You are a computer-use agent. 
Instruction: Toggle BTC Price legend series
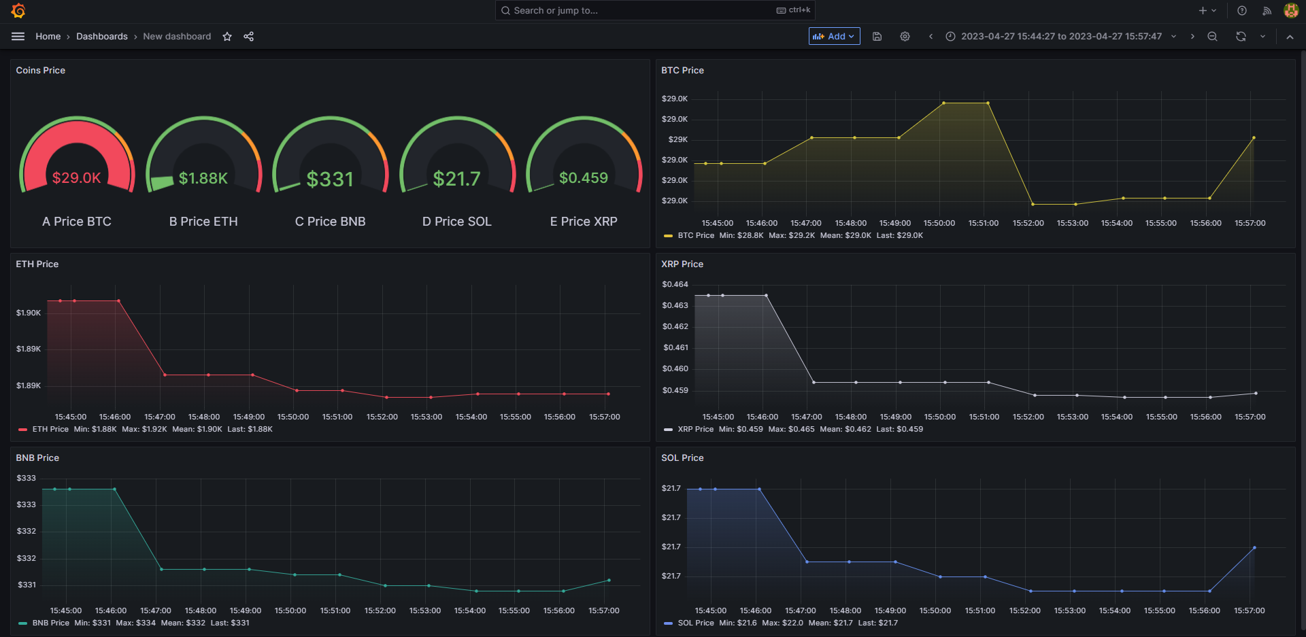click(696, 235)
